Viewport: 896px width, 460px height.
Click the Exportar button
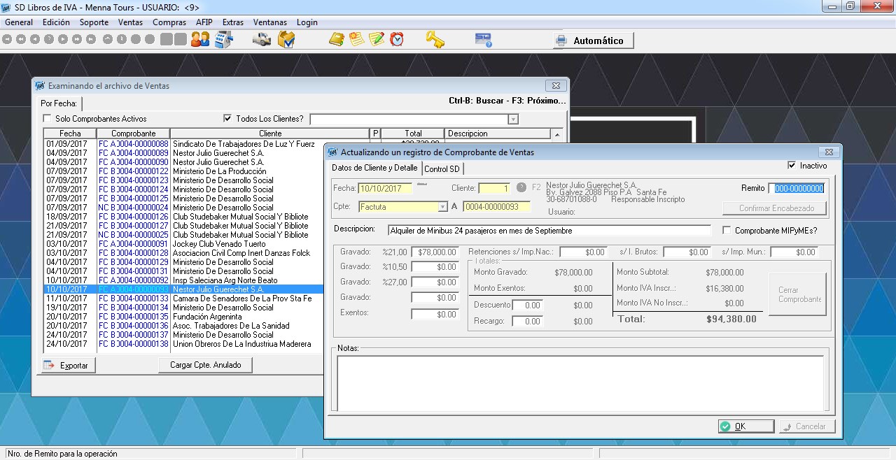click(68, 365)
